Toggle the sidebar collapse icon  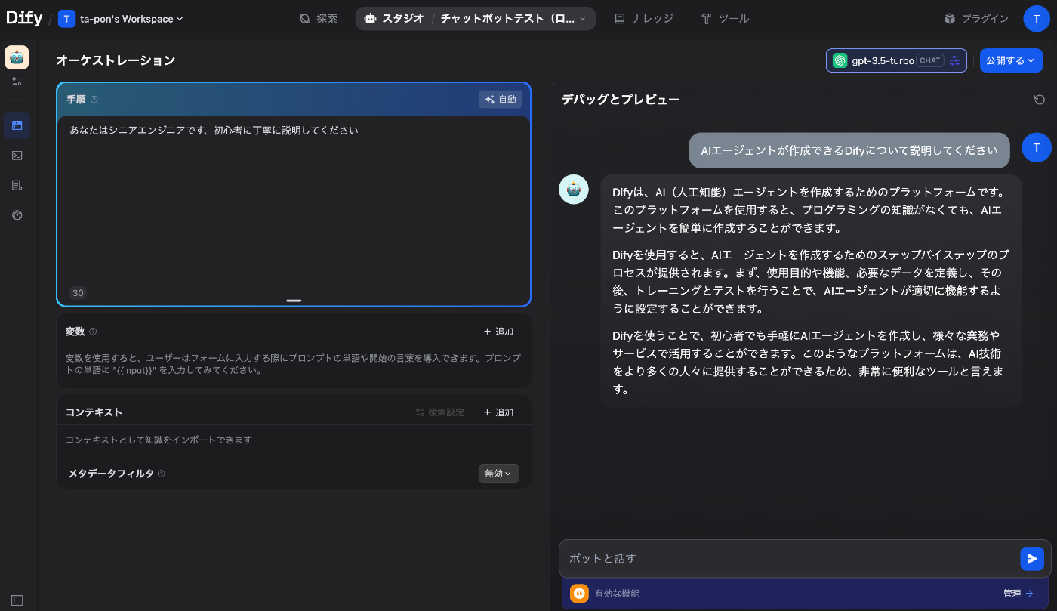(x=17, y=600)
